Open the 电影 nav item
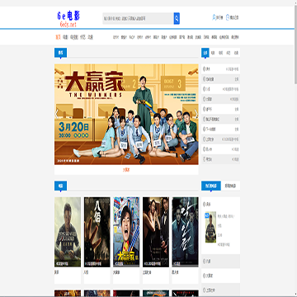 (x=65, y=37)
